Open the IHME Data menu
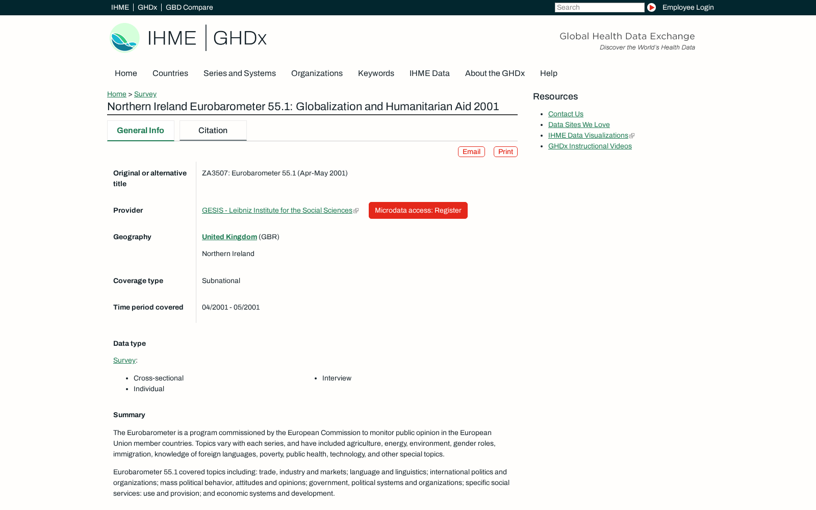 (x=429, y=73)
